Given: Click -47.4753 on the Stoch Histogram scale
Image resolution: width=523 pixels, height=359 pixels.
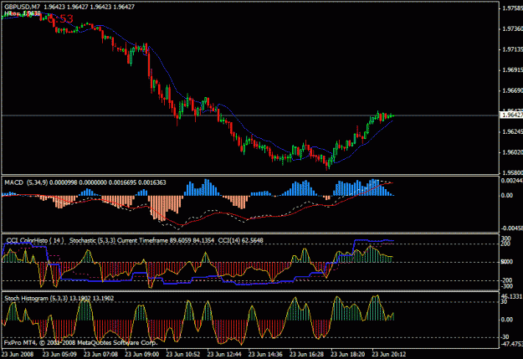Looking at the screenshot, I should coord(512,344).
